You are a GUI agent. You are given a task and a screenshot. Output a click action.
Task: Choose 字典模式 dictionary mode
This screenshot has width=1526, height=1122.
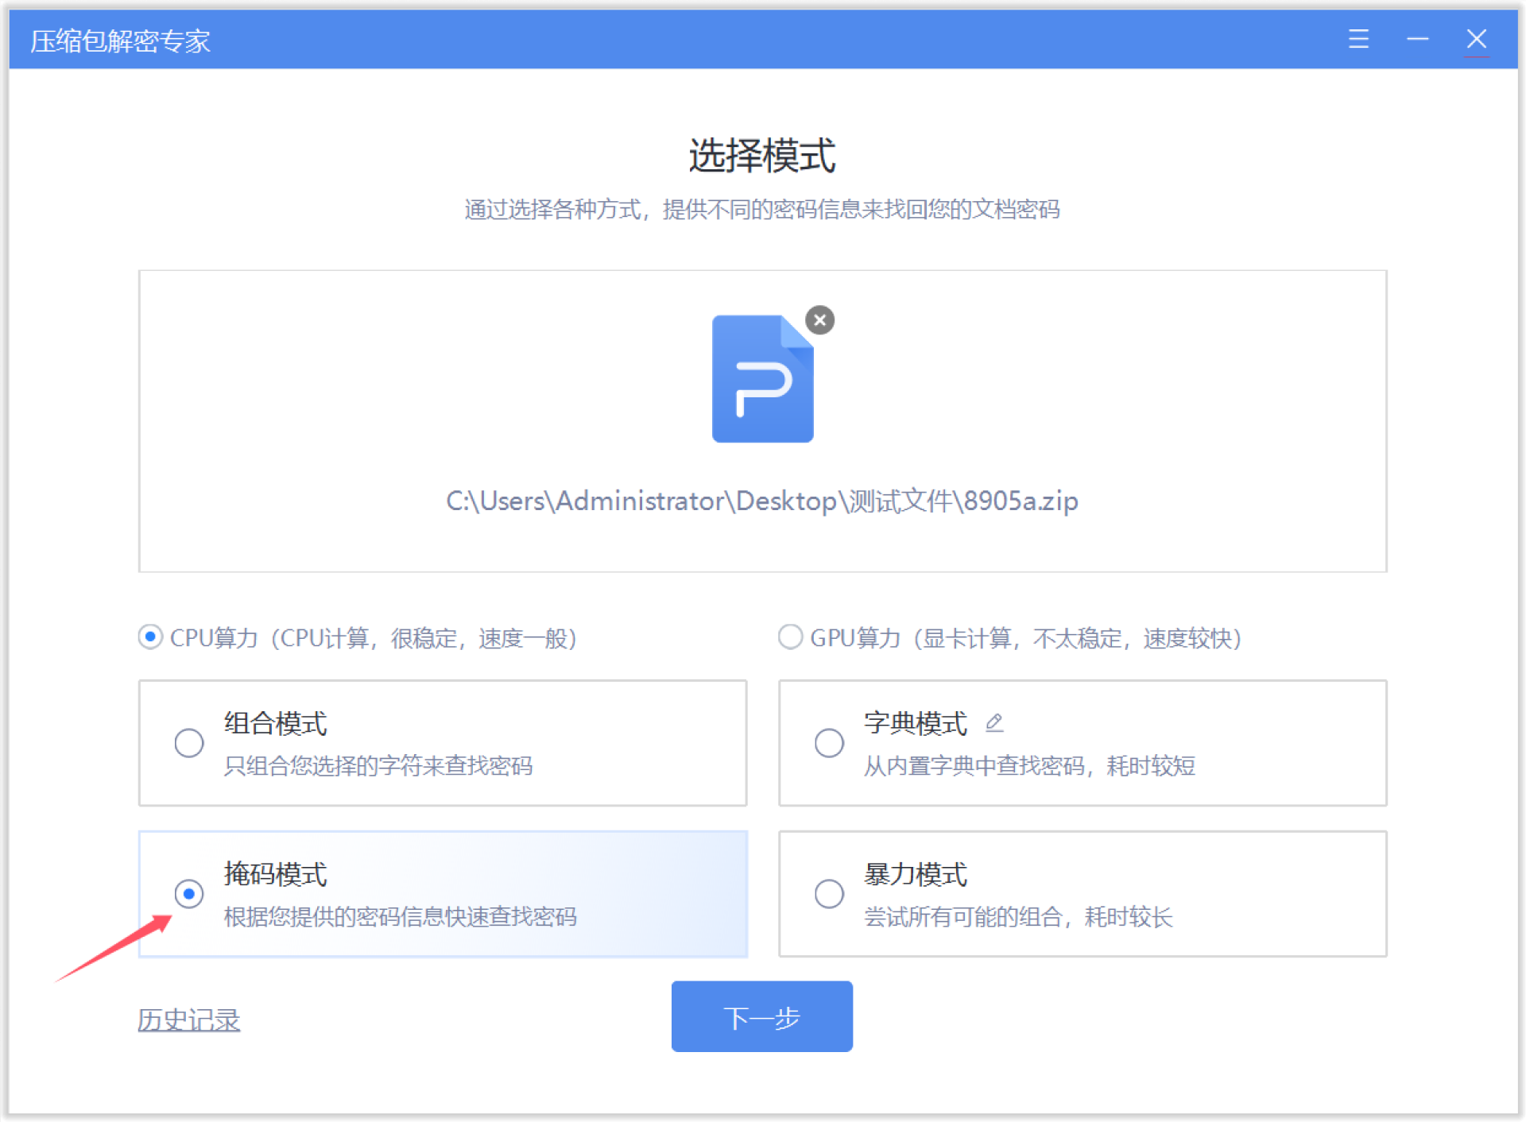[829, 742]
